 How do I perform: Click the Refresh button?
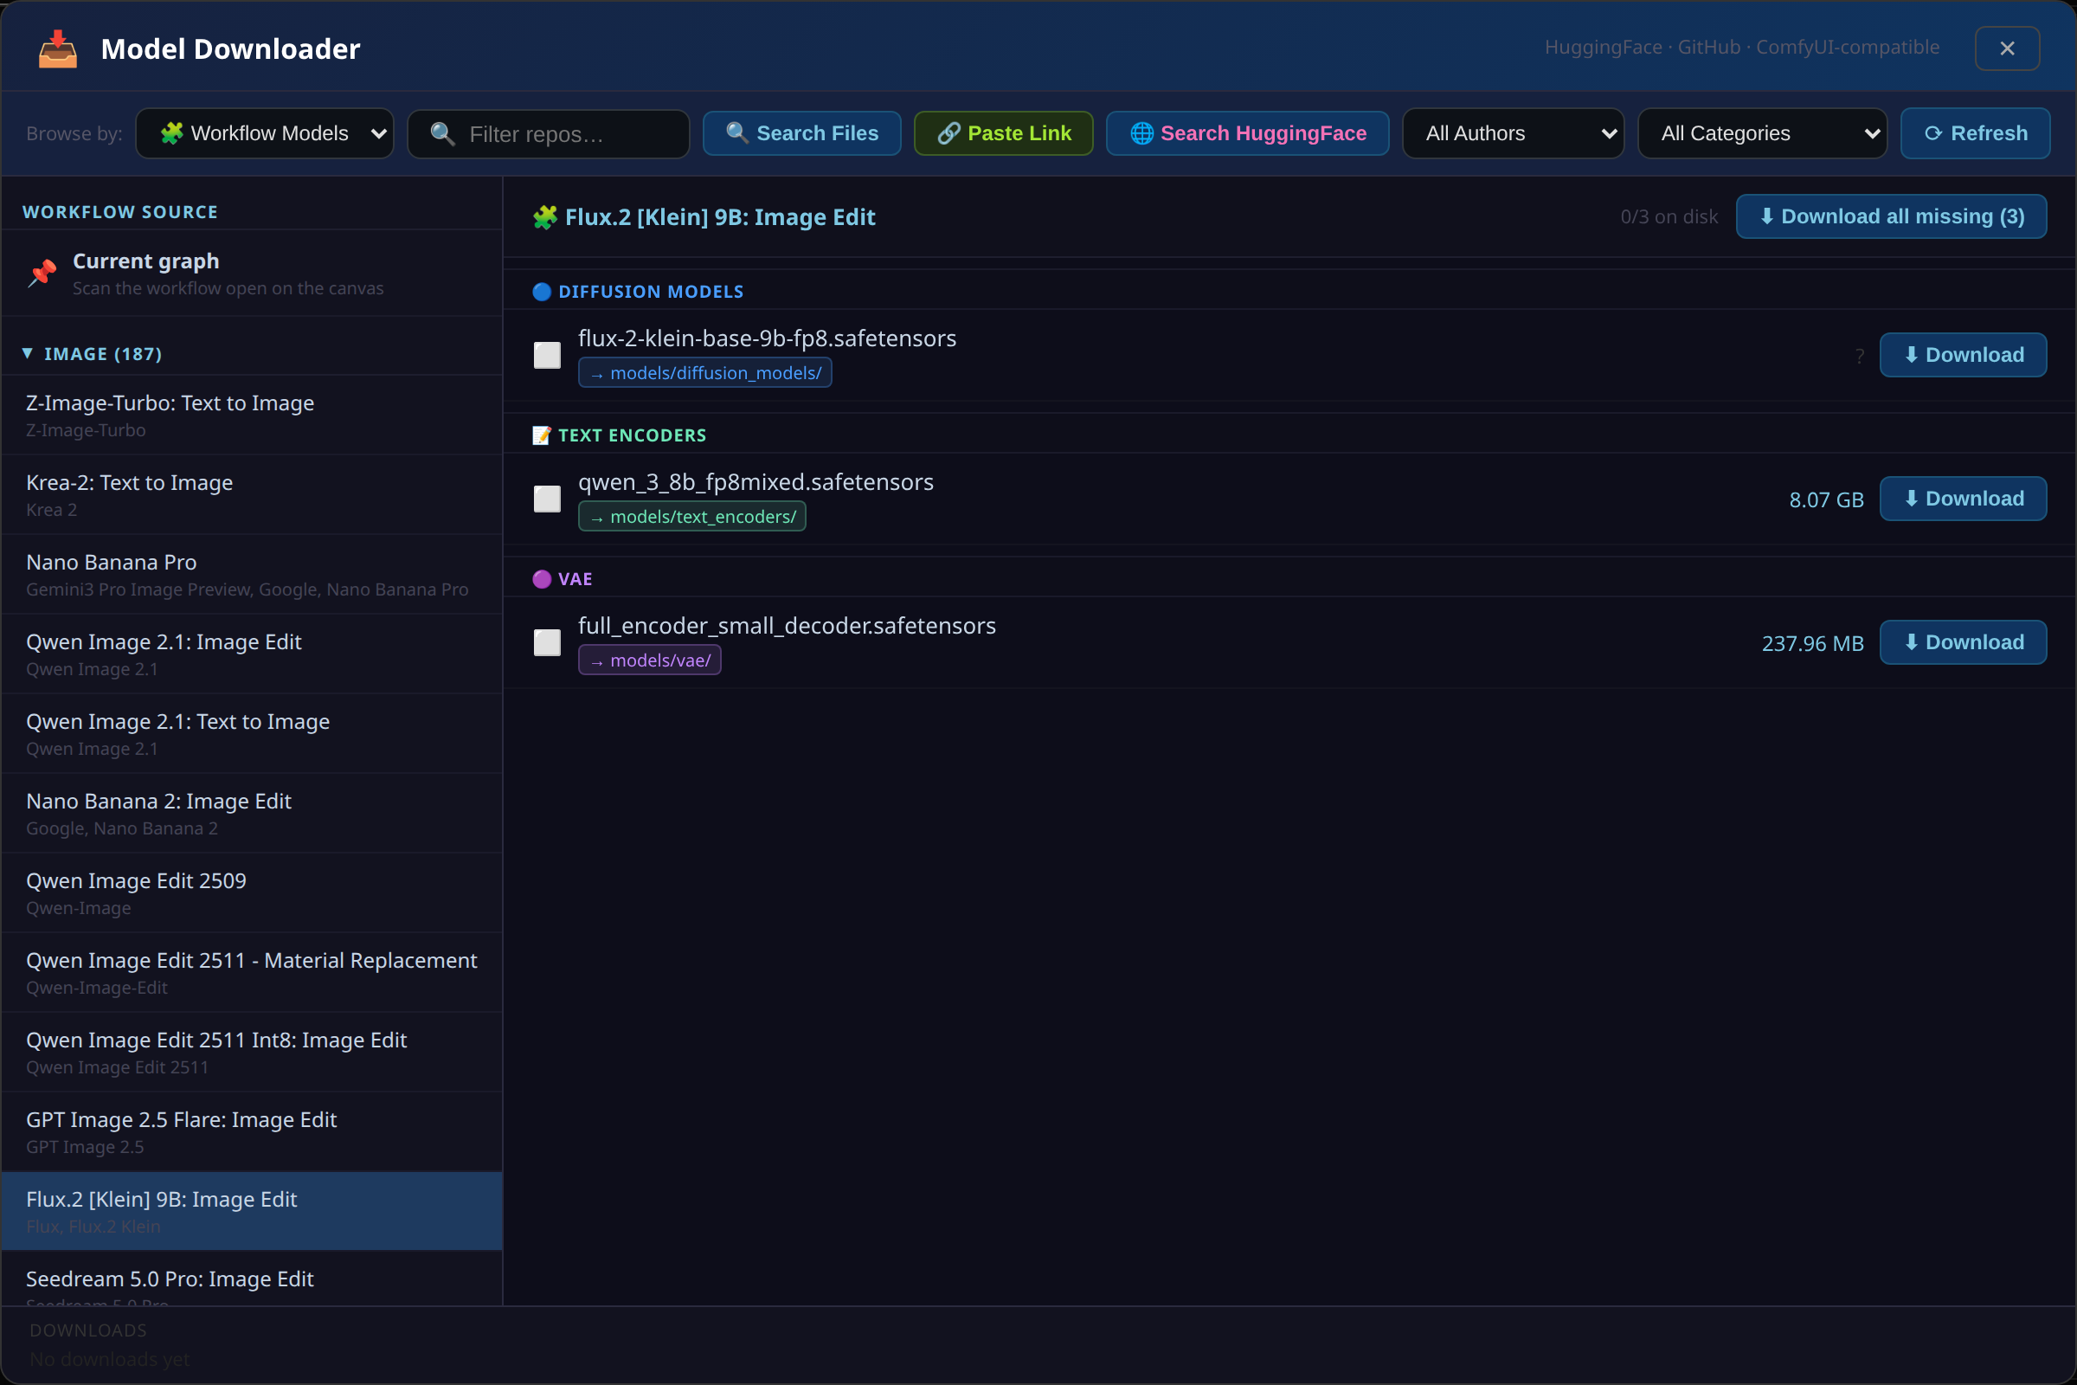[x=1975, y=133]
